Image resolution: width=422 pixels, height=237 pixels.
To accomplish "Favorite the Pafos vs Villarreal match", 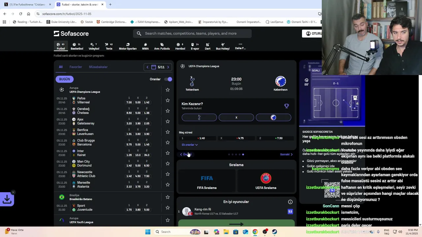I will pyautogui.click(x=167, y=100).
